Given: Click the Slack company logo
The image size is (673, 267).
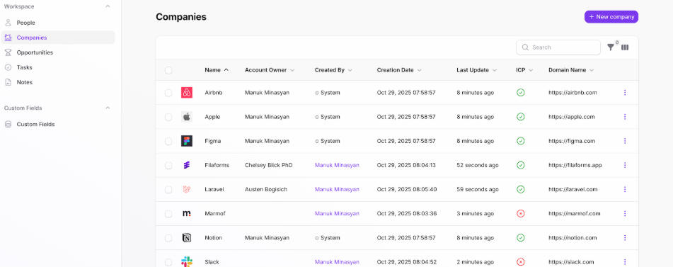Looking at the screenshot, I should click(187, 262).
